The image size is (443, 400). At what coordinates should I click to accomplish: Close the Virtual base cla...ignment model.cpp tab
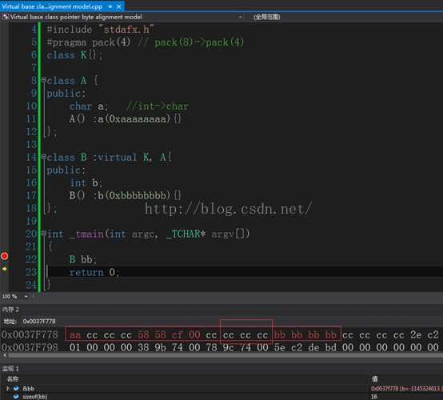119,6
